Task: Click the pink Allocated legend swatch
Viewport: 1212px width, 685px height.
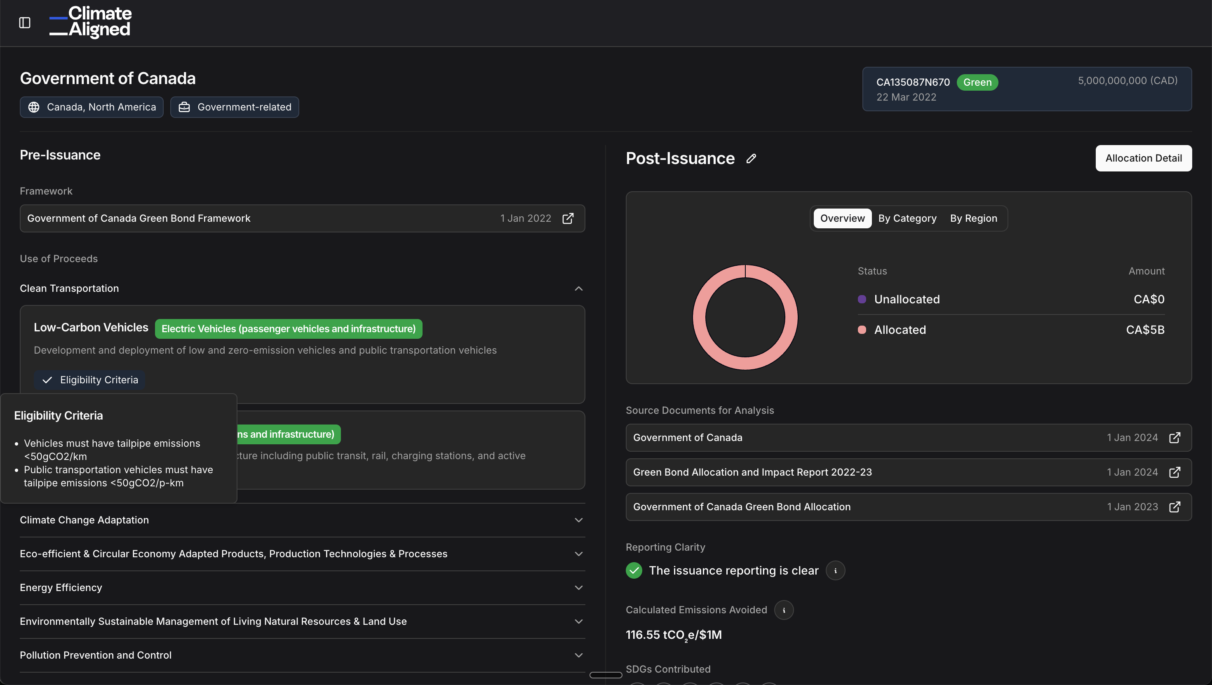Action: pos(862,330)
